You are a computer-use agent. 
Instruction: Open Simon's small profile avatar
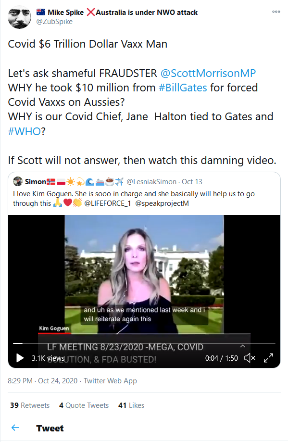pyautogui.click(x=18, y=181)
